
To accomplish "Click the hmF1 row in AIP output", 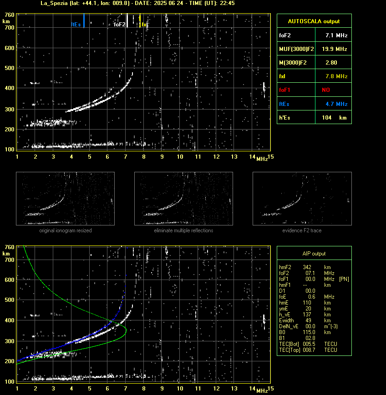I will pyautogui.click(x=305, y=285).
